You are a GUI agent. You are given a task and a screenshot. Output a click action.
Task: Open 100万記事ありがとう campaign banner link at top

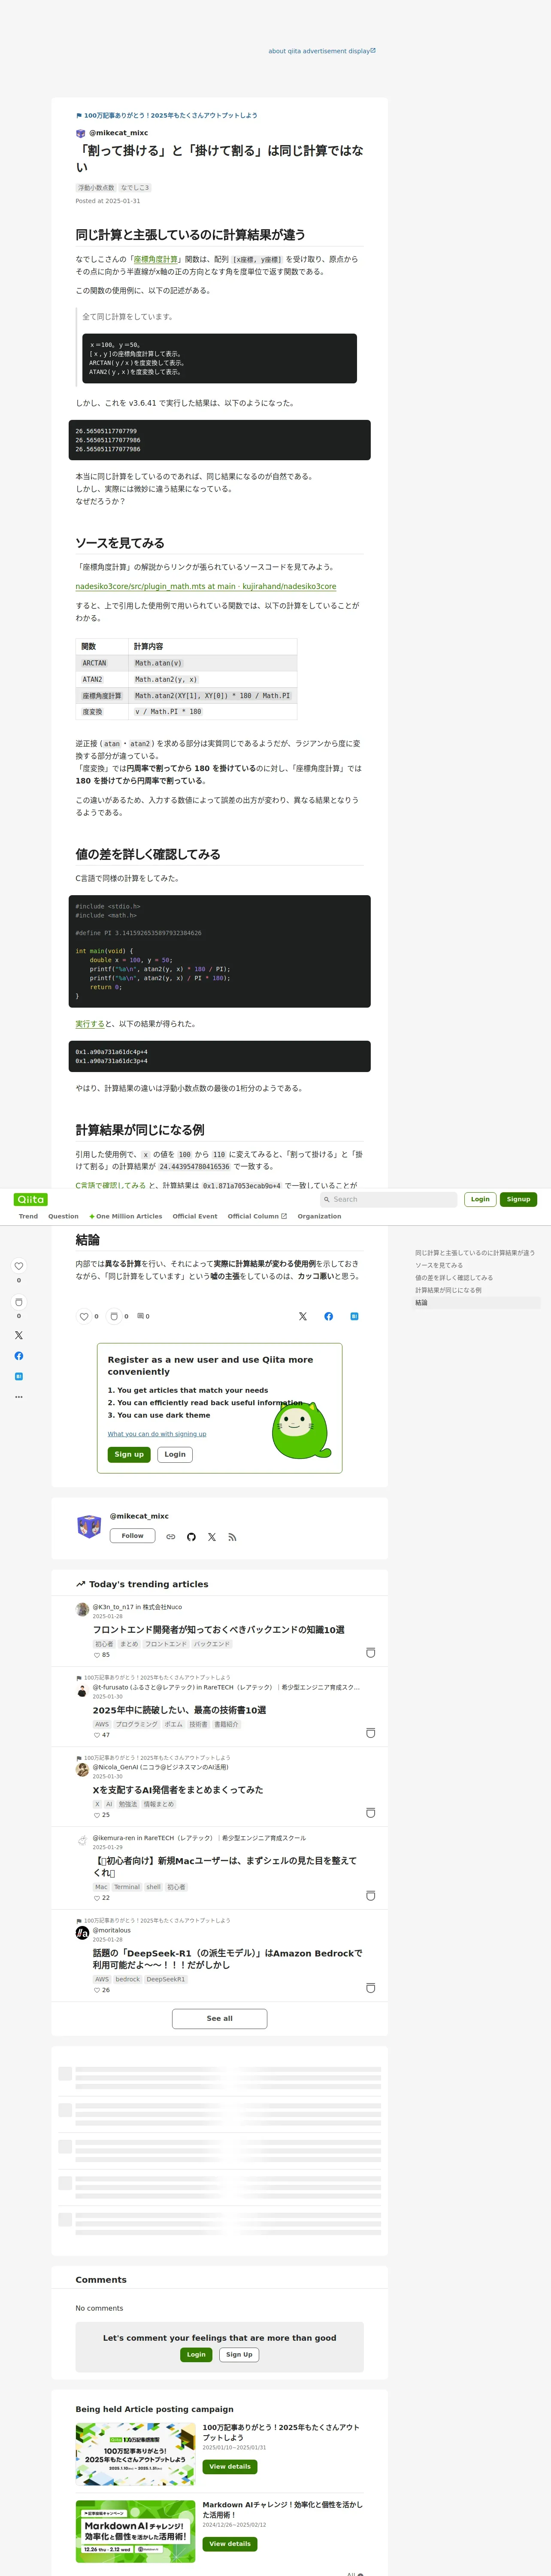(x=170, y=115)
